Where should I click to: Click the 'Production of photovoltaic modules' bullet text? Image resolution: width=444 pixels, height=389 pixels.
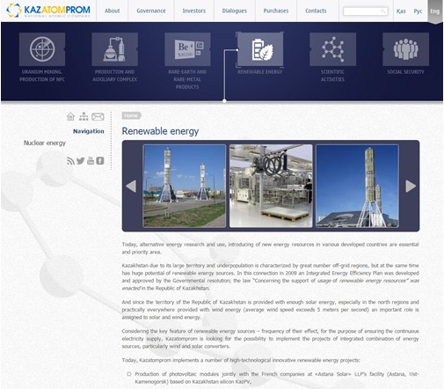[277, 378]
